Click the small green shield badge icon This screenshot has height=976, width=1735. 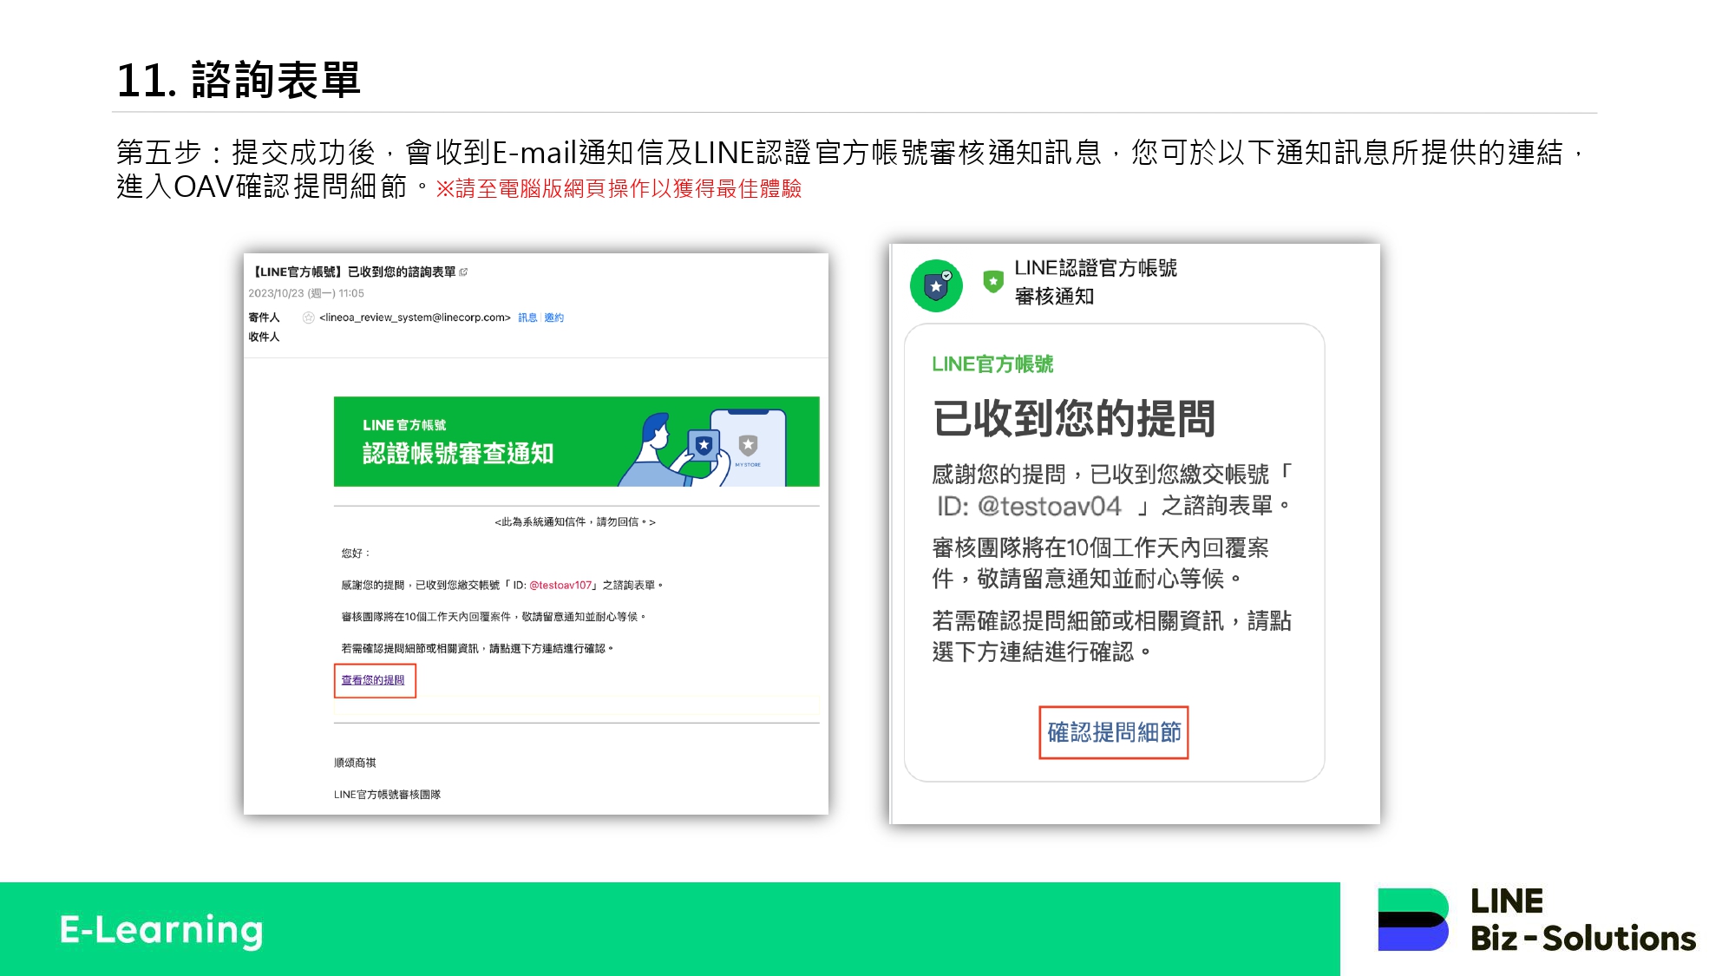pos(993,281)
